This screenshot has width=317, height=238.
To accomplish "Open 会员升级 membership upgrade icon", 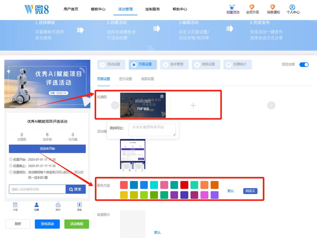I will pyautogui.click(x=252, y=7).
